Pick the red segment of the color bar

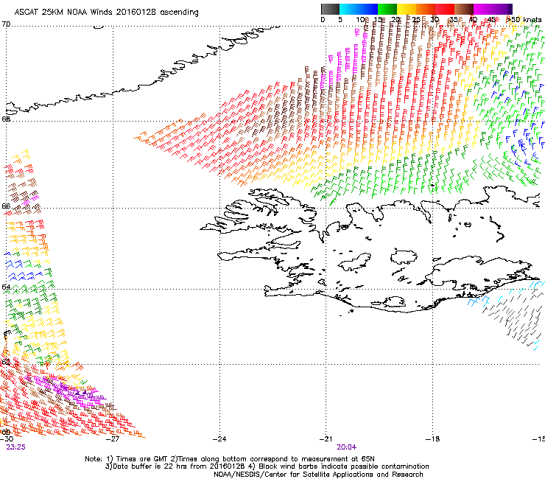(445, 9)
